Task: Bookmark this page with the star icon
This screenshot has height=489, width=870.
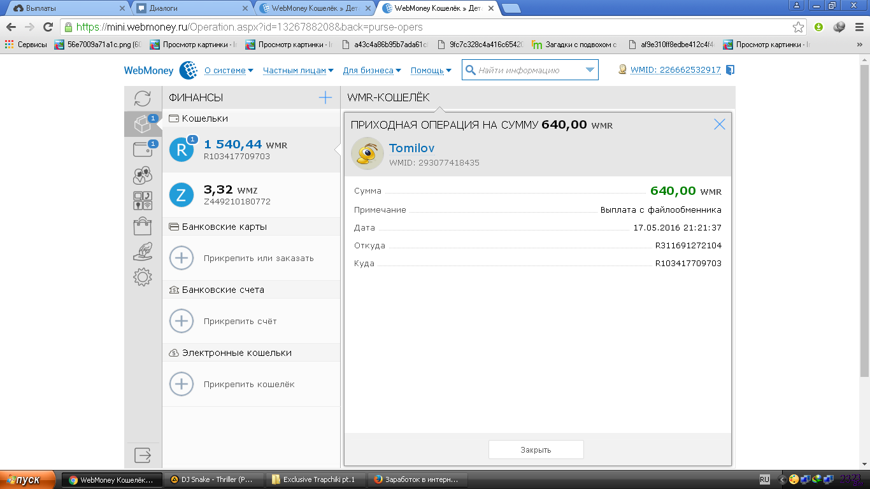Action: tap(798, 27)
